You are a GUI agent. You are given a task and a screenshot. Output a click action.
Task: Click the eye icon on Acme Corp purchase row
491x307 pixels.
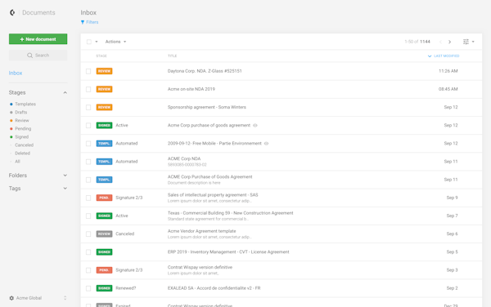(x=255, y=125)
